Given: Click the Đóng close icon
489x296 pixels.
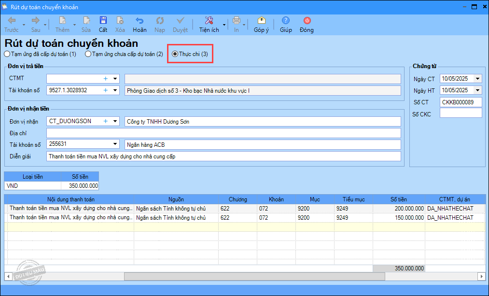Looking at the screenshot, I should click(307, 20).
